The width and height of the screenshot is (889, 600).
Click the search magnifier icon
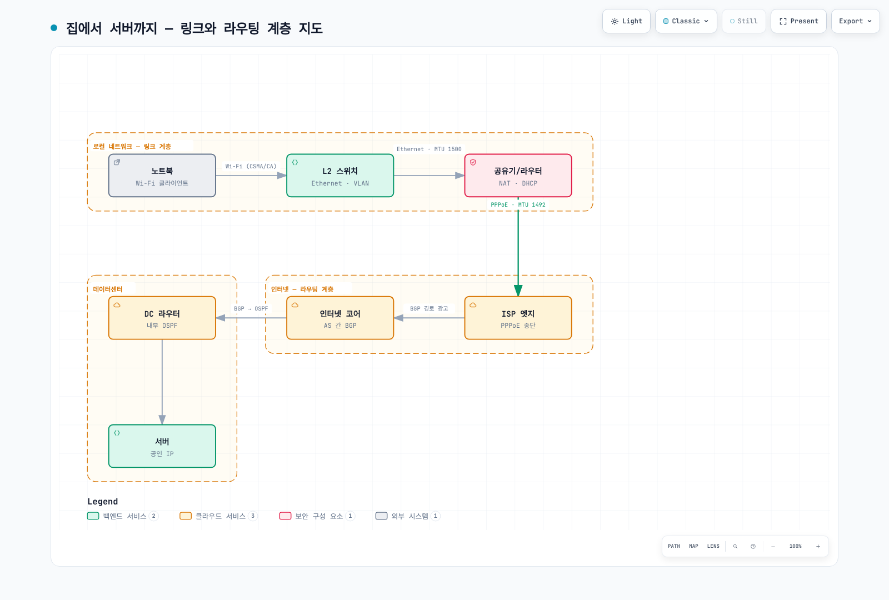pyautogui.click(x=735, y=546)
